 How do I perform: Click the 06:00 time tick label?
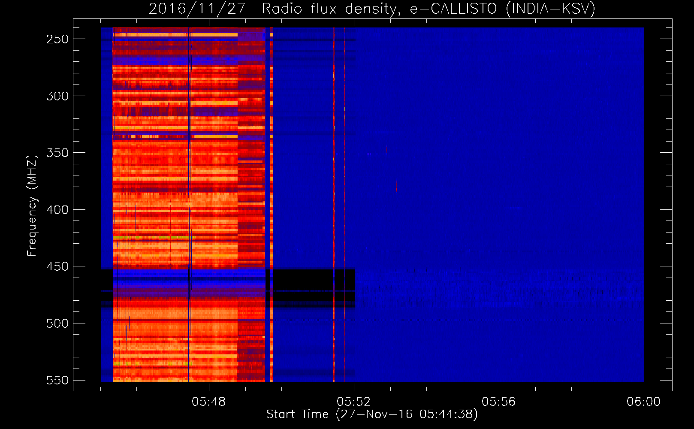pyautogui.click(x=644, y=402)
